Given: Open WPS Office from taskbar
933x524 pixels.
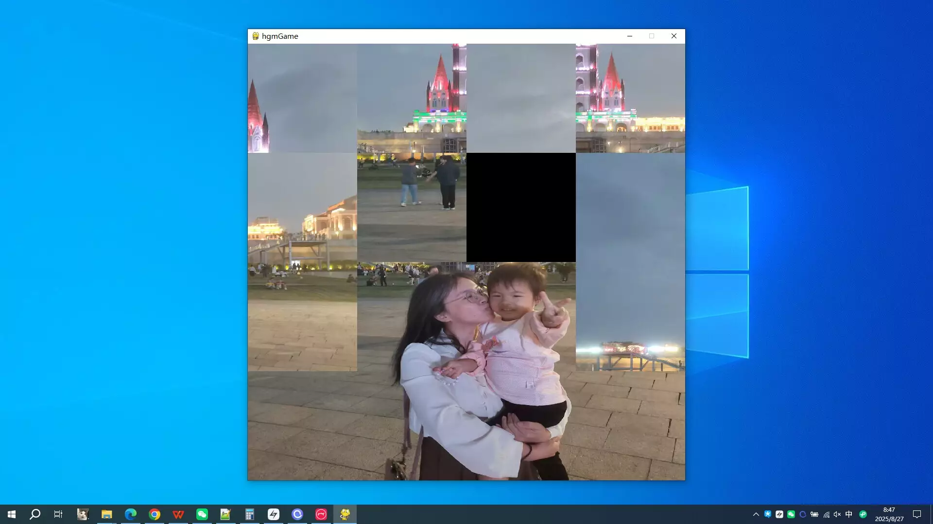Looking at the screenshot, I should click(178, 514).
